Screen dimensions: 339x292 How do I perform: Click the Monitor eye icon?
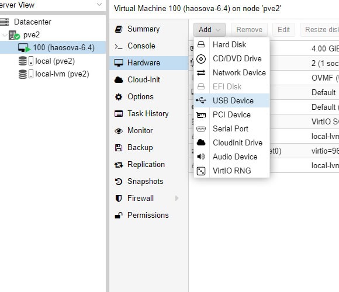click(x=119, y=131)
